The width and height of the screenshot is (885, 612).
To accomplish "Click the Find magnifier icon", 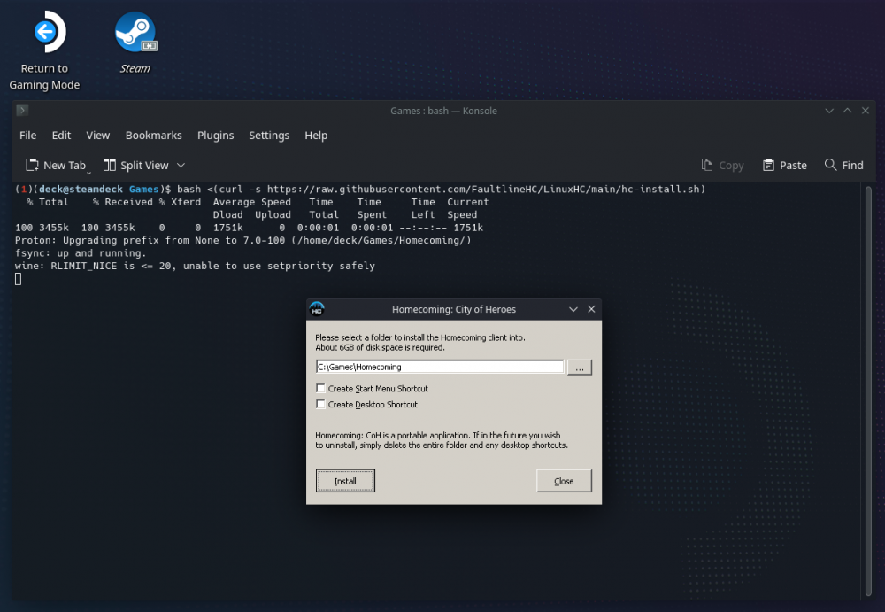I will [x=830, y=166].
